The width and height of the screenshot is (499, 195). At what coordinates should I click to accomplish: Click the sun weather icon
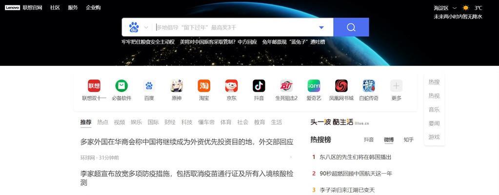[x=465, y=8]
